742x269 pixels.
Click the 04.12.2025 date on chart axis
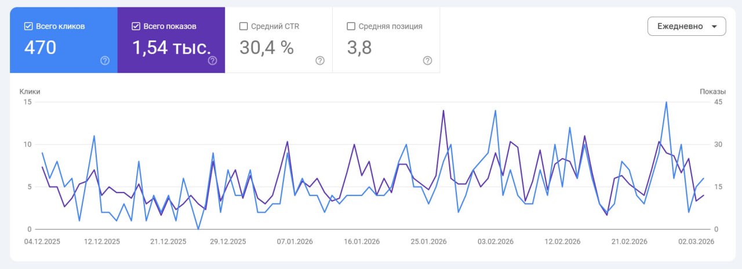point(42,242)
